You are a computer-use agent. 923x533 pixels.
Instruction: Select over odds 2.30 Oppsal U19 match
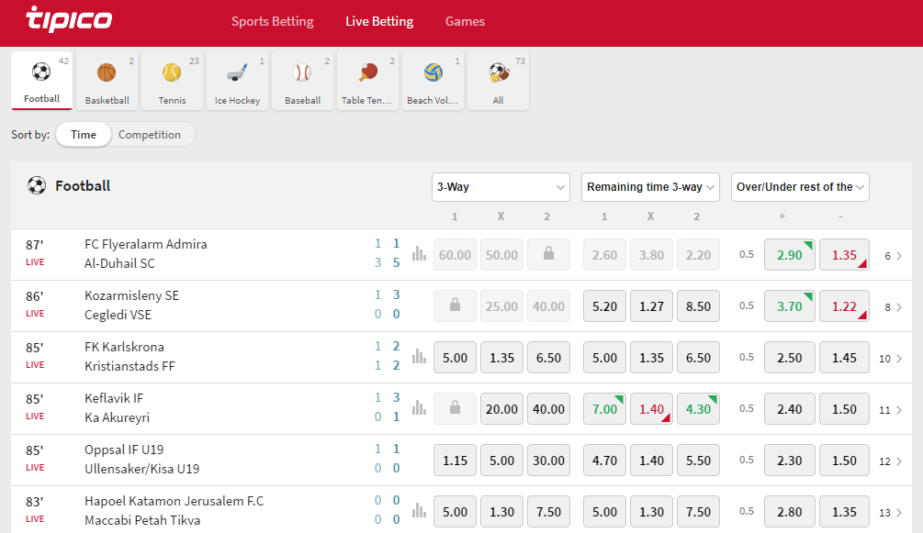pos(790,460)
